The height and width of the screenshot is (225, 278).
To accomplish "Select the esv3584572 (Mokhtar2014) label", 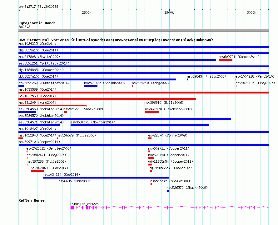I will pyautogui.click(x=93, y=122).
